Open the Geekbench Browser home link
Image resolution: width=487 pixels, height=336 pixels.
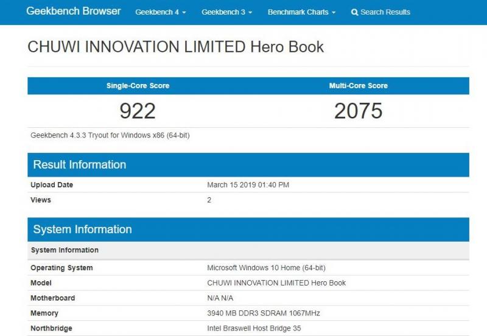coord(73,11)
